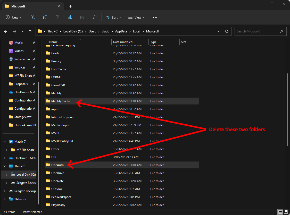Refresh the Microsoft folder view
This screenshot has width=290, height=215.
pyautogui.click(x=227, y=31)
